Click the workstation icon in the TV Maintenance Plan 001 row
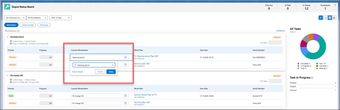Image resolution: width=340 pixels, height=110 pixels. tap(125, 57)
